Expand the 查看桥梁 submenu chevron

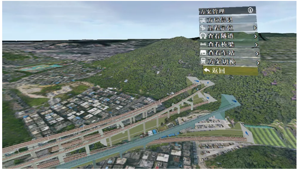pyautogui.click(x=257, y=45)
